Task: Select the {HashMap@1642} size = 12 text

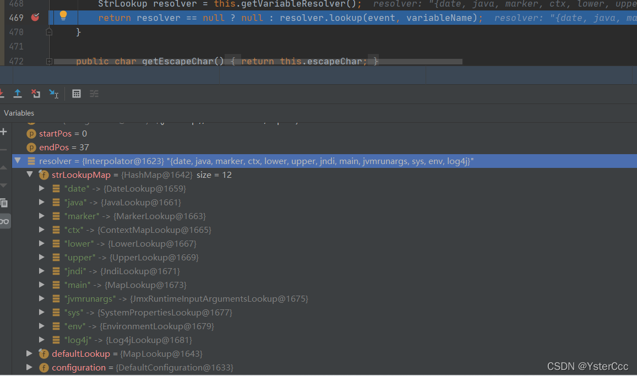Action: click(176, 175)
